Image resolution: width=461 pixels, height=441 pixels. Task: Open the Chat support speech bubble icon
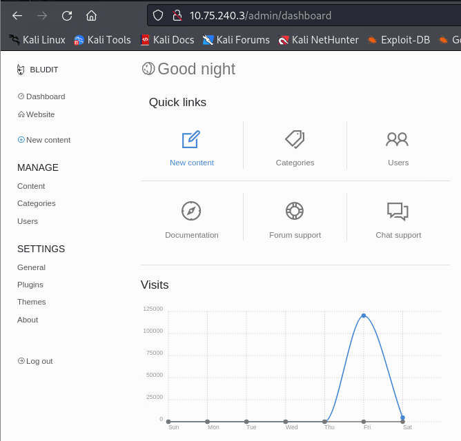coord(398,211)
